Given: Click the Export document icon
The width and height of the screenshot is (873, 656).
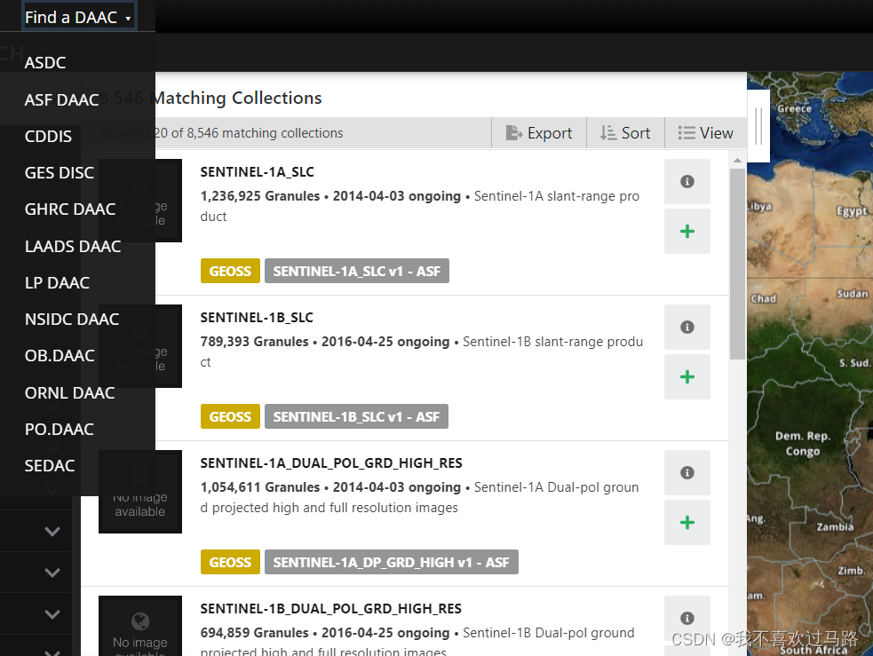Looking at the screenshot, I should (x=513, y=133).
